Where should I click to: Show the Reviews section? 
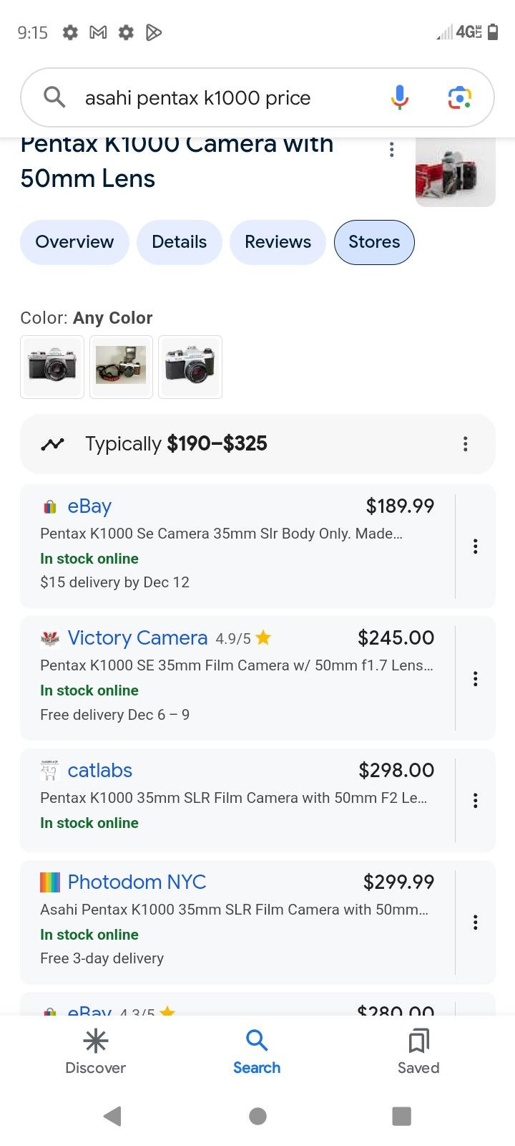278,242
